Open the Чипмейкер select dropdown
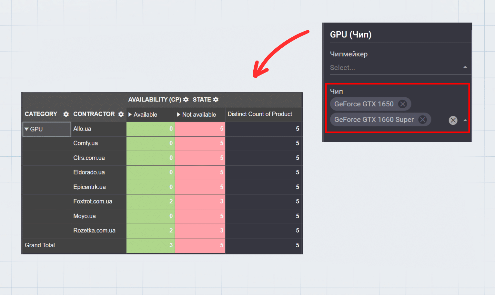 (x=465, y=67)
